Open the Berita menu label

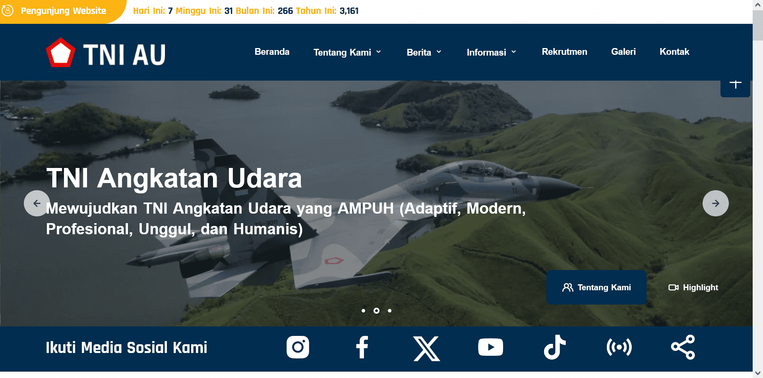point(419,52)
